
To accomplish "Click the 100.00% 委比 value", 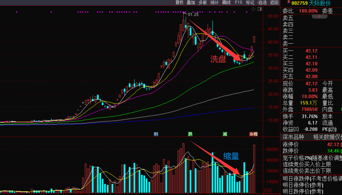I will pyautogui.click(x=308, y=11).
